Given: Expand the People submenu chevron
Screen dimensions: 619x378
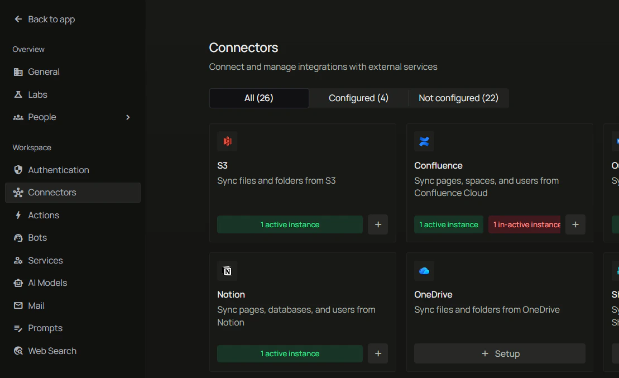Looking at the screenshot, I should [127, 117].
